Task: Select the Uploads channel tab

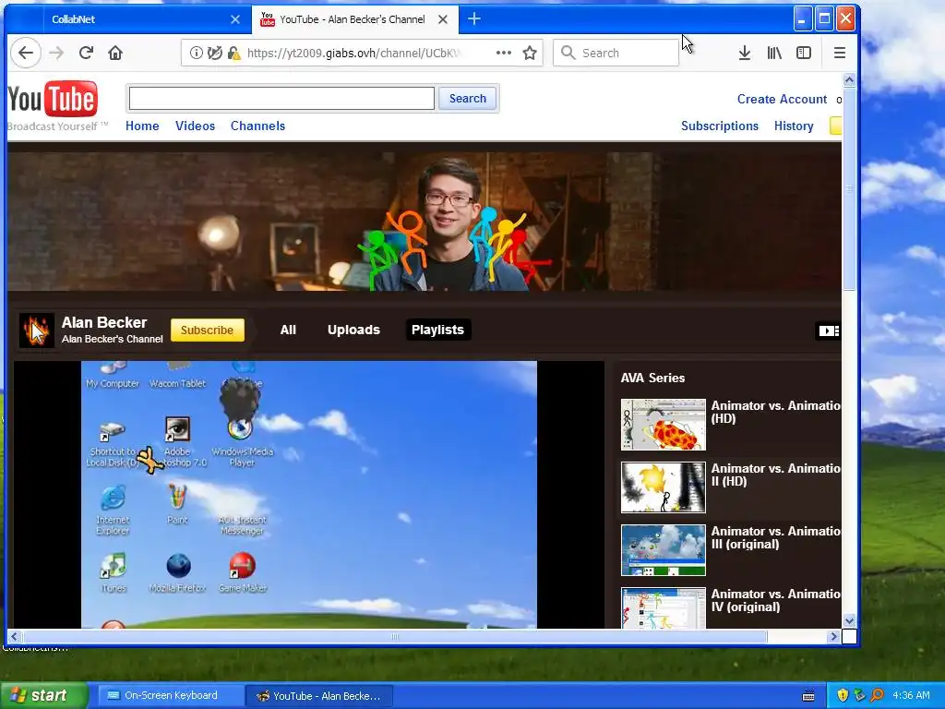Action: 353,330
